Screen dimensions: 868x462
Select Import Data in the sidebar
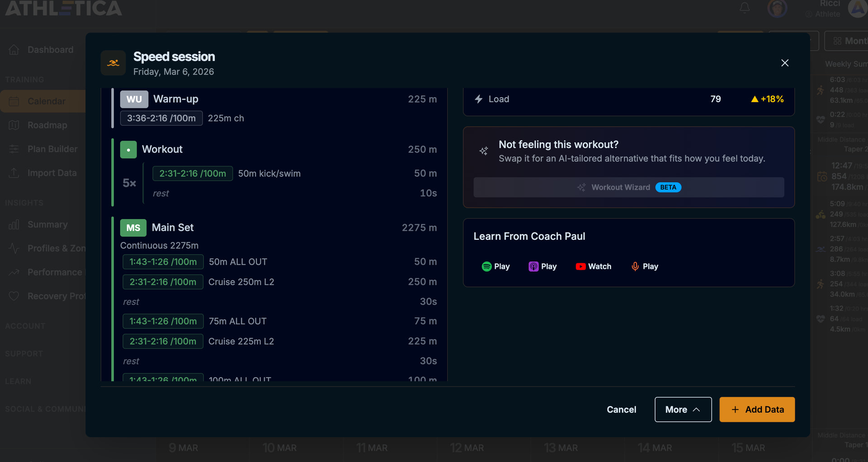pyautogui.click(x=52, y=173)
